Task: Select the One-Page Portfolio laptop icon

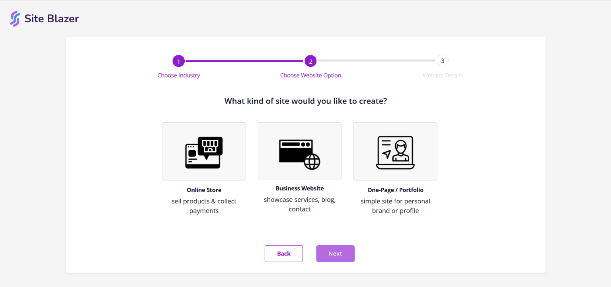Action: tap(395, 152)
